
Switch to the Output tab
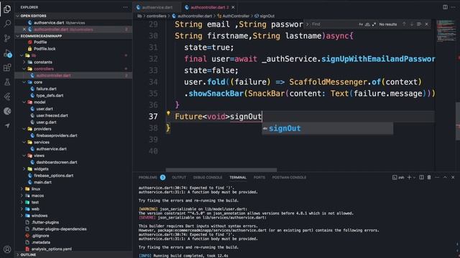coord(179,177)
